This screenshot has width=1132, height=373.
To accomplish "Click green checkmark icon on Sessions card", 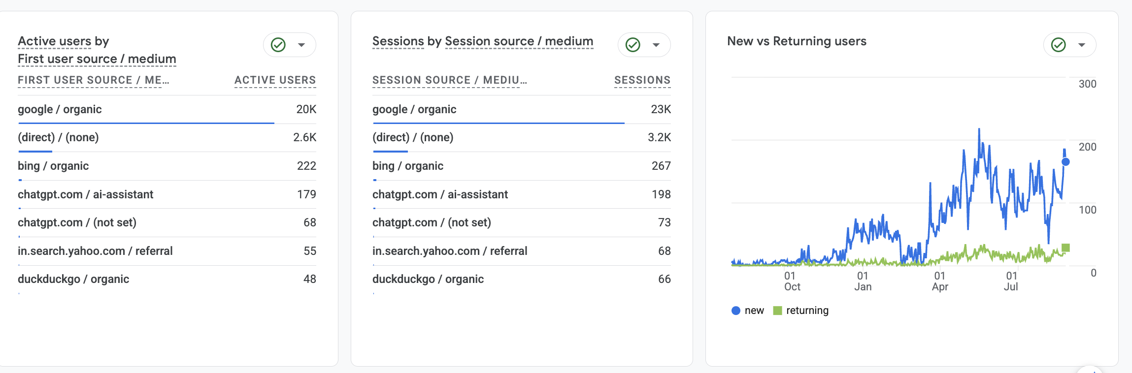I will (x=633, y=45).
